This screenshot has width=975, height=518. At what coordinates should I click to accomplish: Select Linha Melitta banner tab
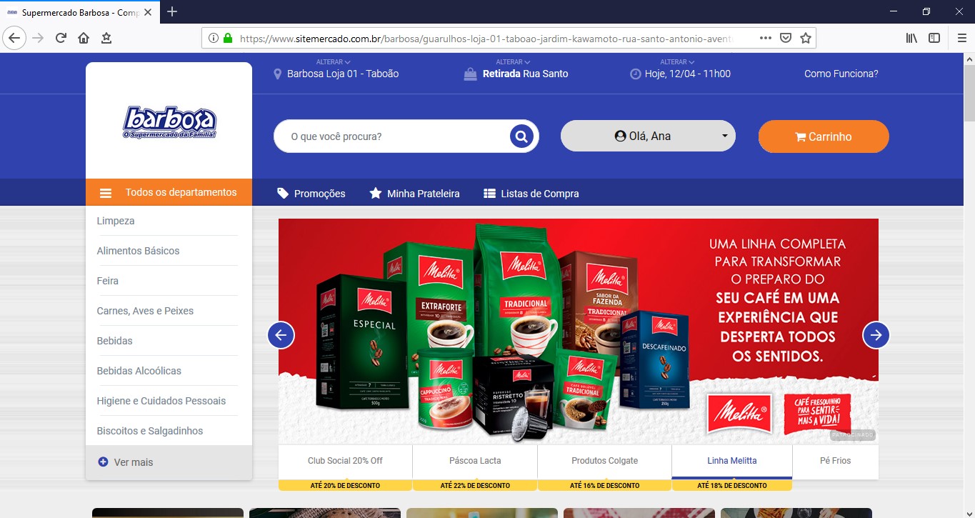(732, 461)
